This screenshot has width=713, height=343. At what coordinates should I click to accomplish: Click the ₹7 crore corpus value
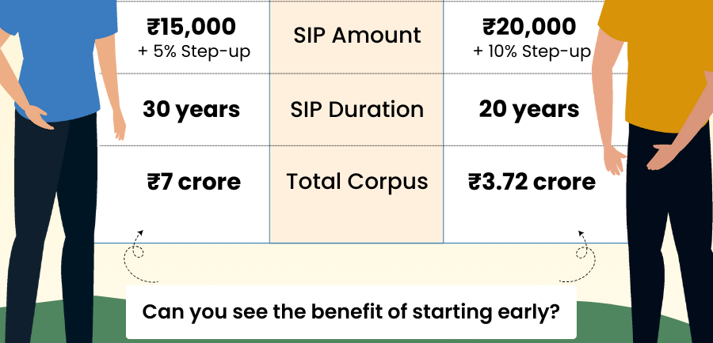(194, 182)
